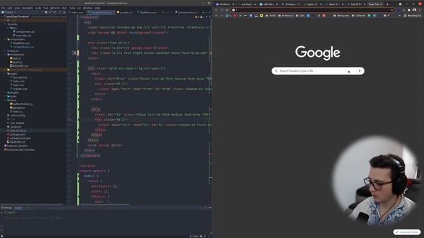Hide the Terminal panel
Image resolution: width=424 pixels, height=238 pixels.
(210, 208)
